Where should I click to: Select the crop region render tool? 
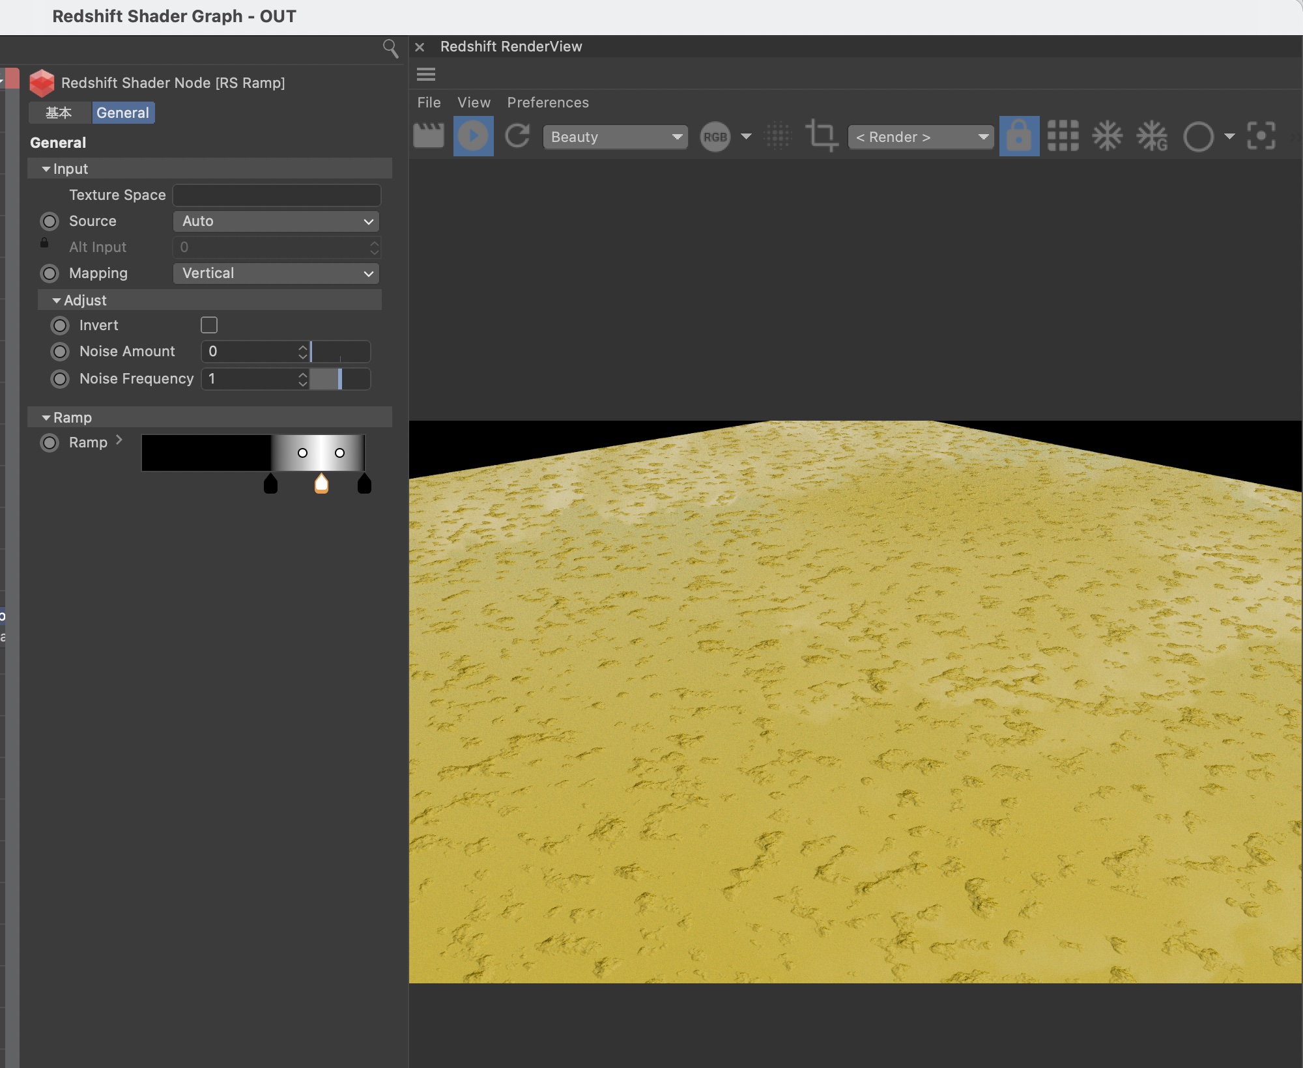822,136
